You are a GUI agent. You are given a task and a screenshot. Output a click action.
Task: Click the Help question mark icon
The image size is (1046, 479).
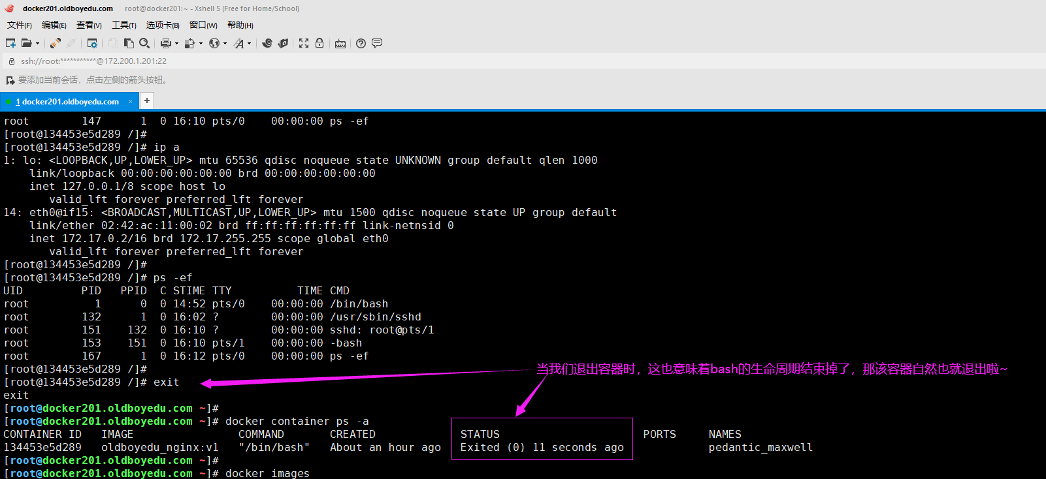click(361, 43)
